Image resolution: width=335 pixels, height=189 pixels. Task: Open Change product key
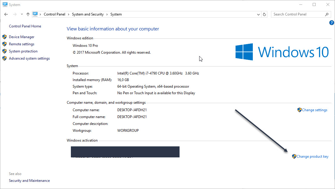pyautogui.click(x=312, y=156)
